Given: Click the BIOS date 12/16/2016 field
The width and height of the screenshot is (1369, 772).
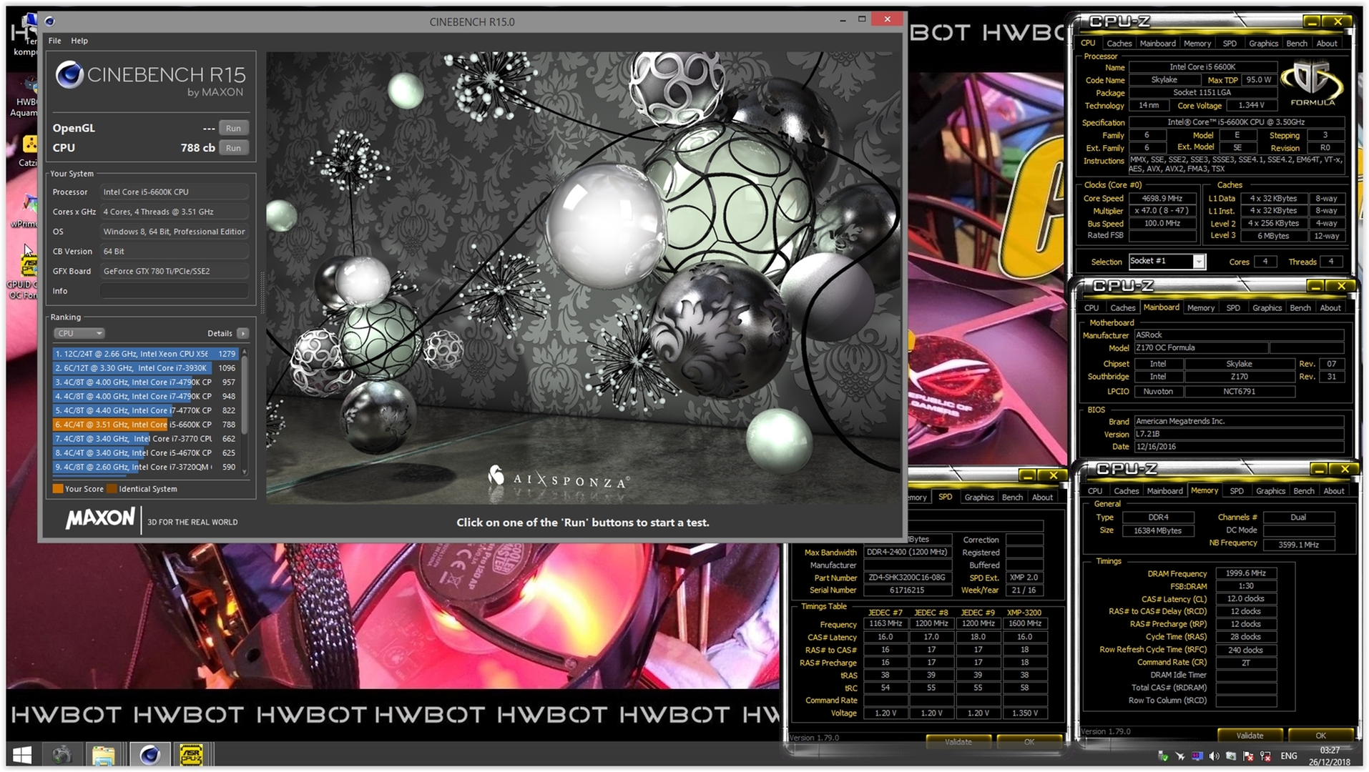Looking at the screenshot, I should point(1238,447).
